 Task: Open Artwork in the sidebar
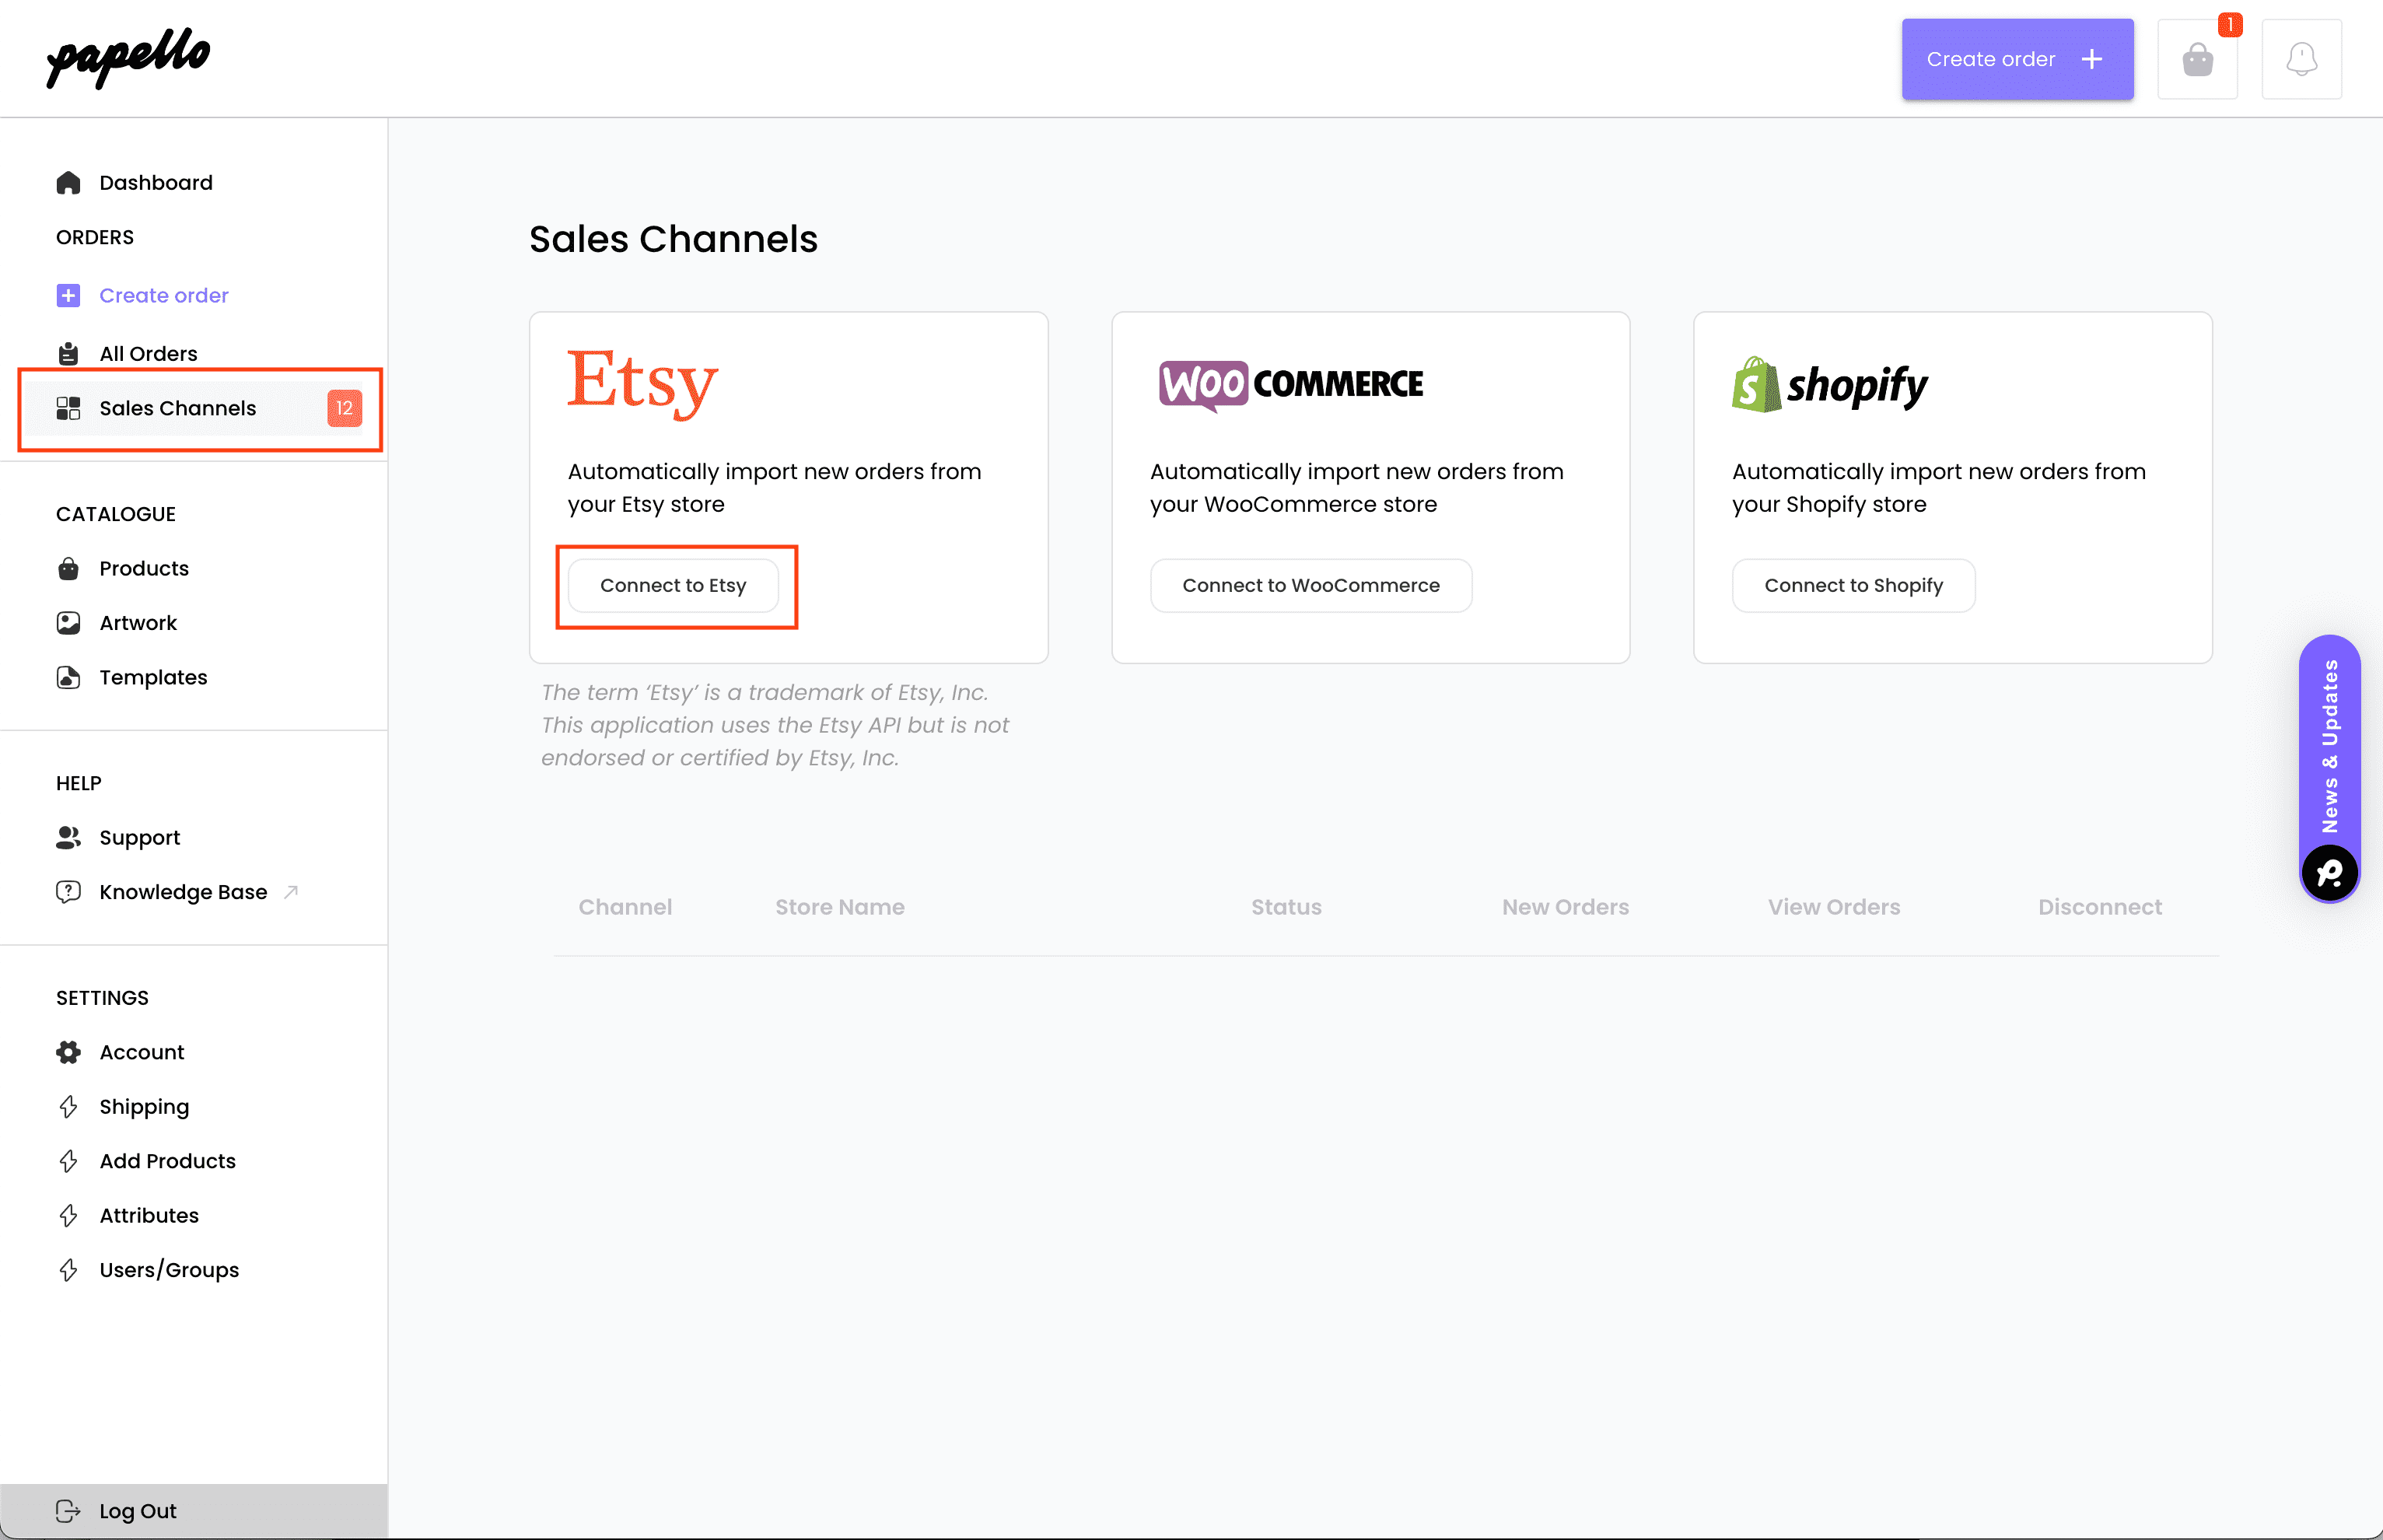138,623
